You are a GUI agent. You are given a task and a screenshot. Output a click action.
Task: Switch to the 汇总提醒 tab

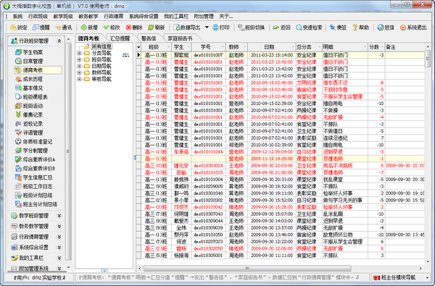[120, 38]
